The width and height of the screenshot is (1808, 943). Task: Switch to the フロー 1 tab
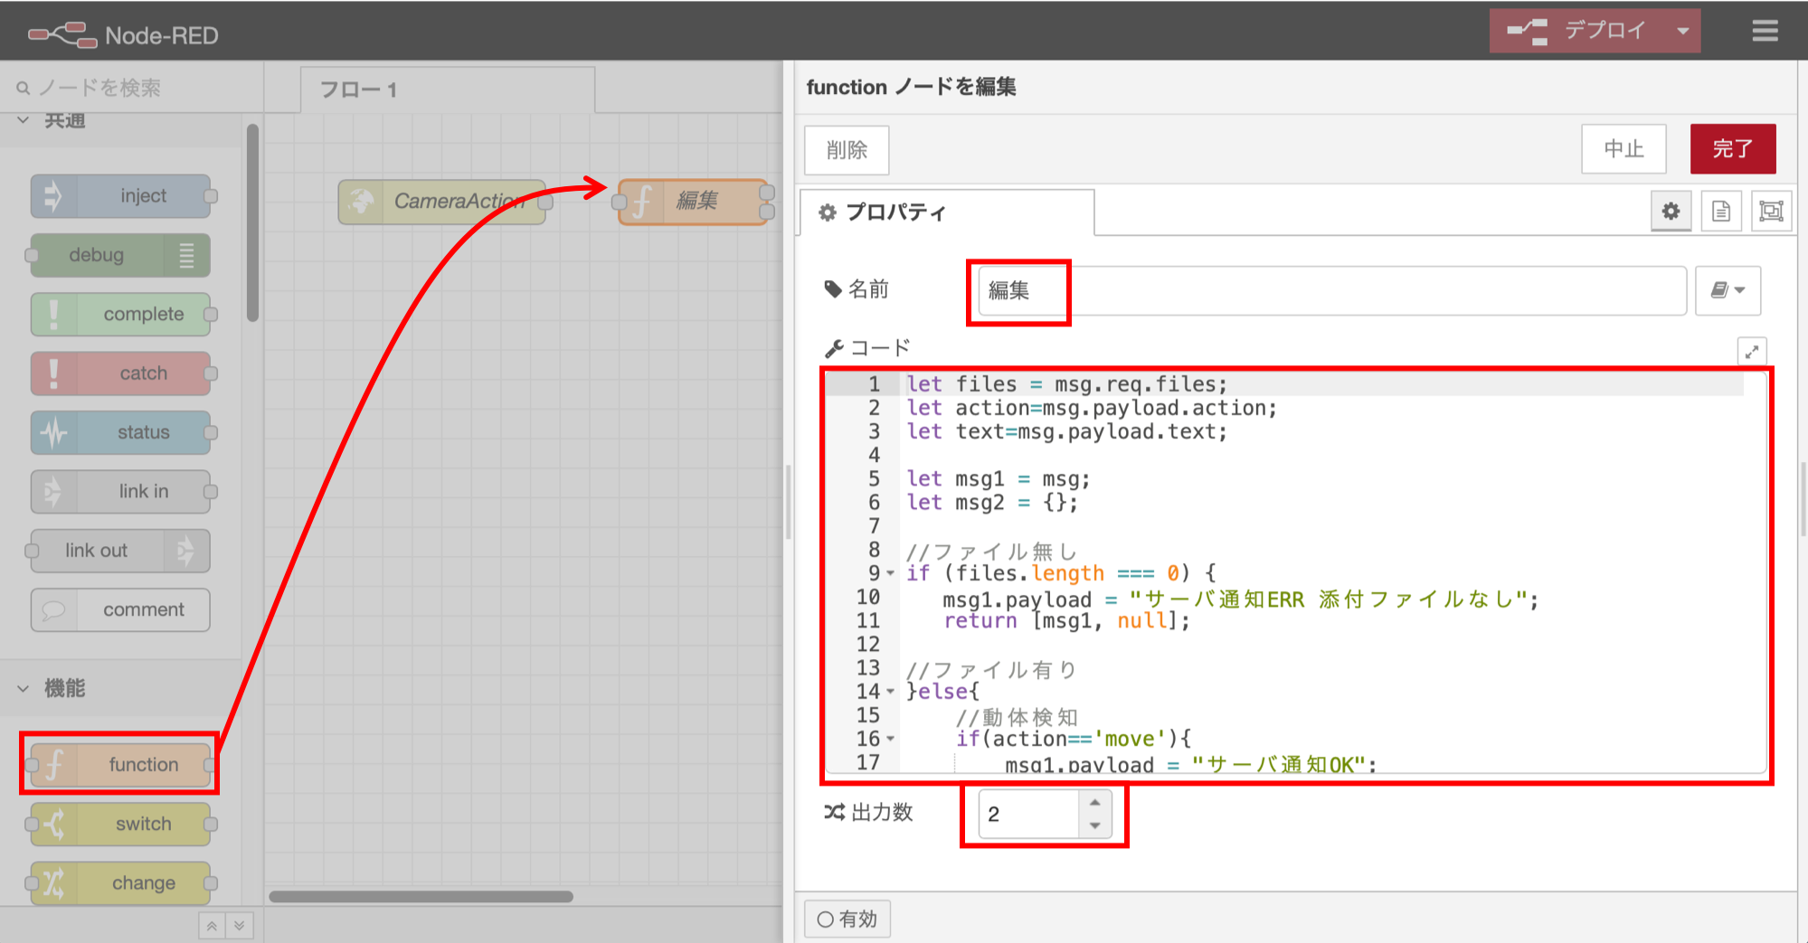(x=448, y=90)
